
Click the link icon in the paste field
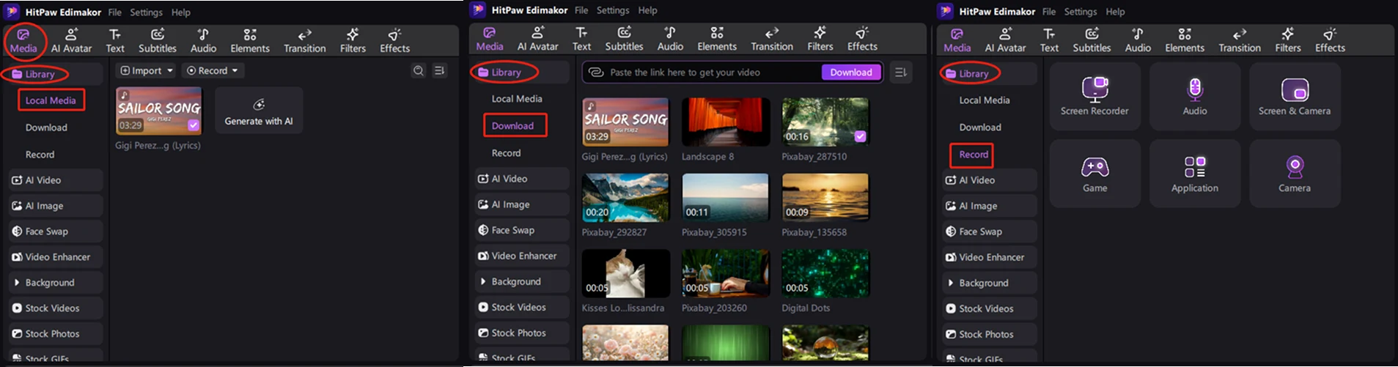coord(597,73)
